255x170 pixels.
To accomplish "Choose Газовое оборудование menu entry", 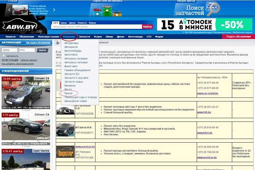I will click(77, 70).
